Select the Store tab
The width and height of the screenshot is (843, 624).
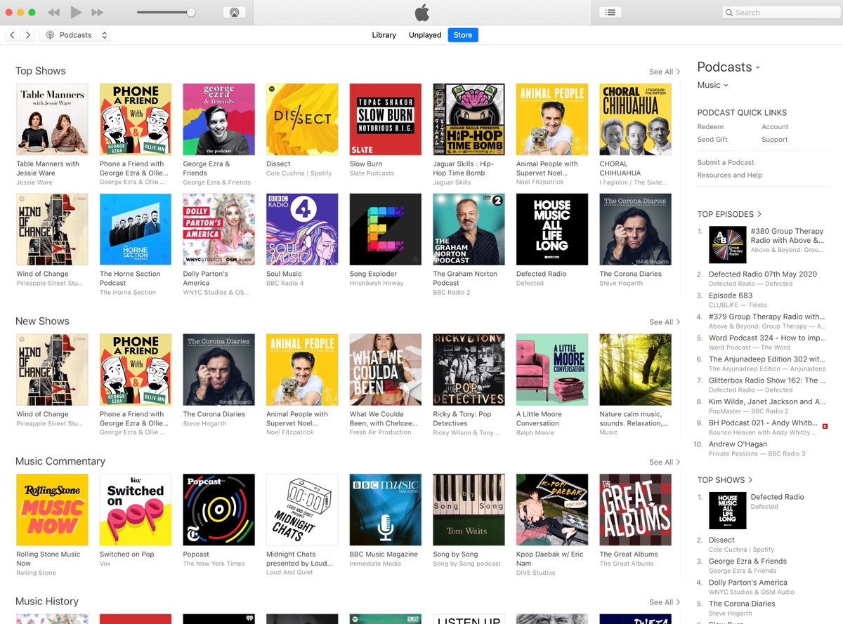(463, 35)
